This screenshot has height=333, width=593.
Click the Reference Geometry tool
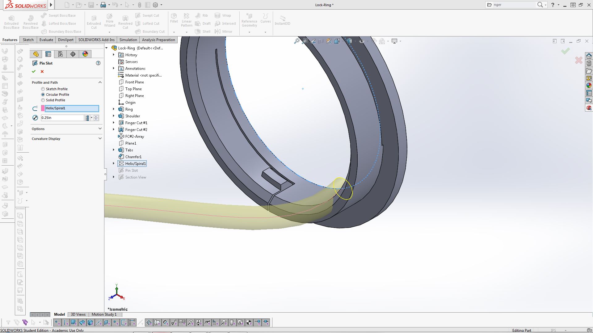click(x=249, y=20)
